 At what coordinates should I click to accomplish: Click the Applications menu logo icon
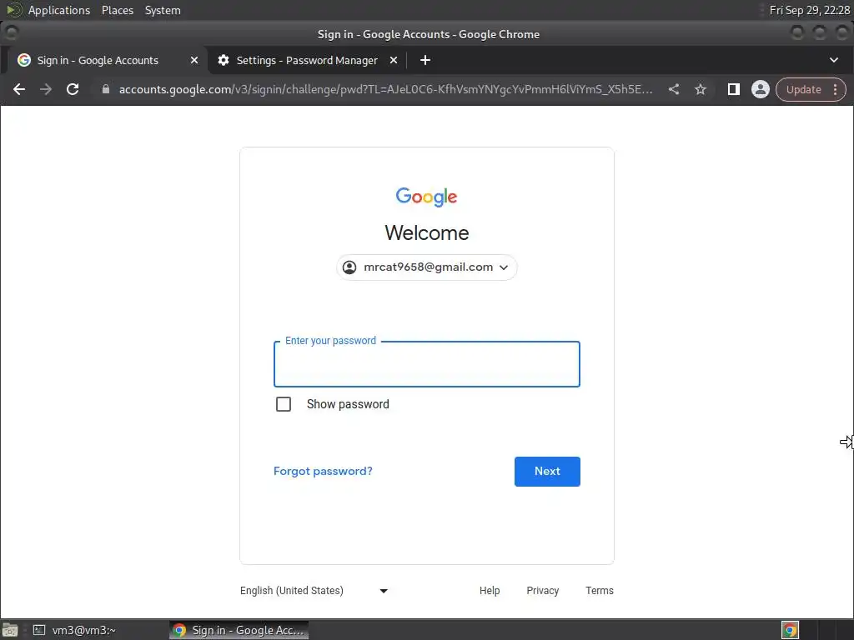click(x=13, y=10)
